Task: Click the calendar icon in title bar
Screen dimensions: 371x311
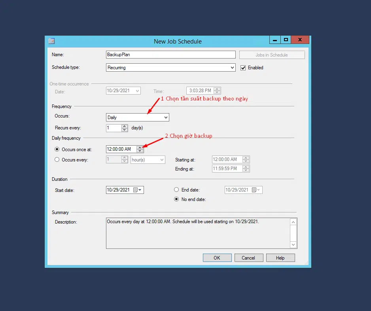Action: pos(51,41)
